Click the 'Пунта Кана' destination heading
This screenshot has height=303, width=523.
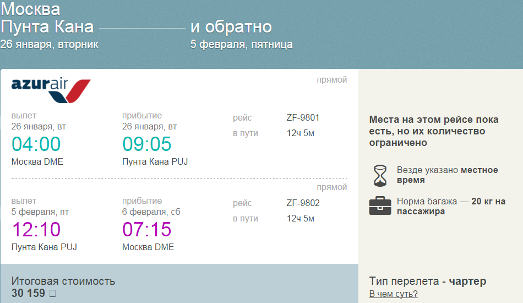47,27
